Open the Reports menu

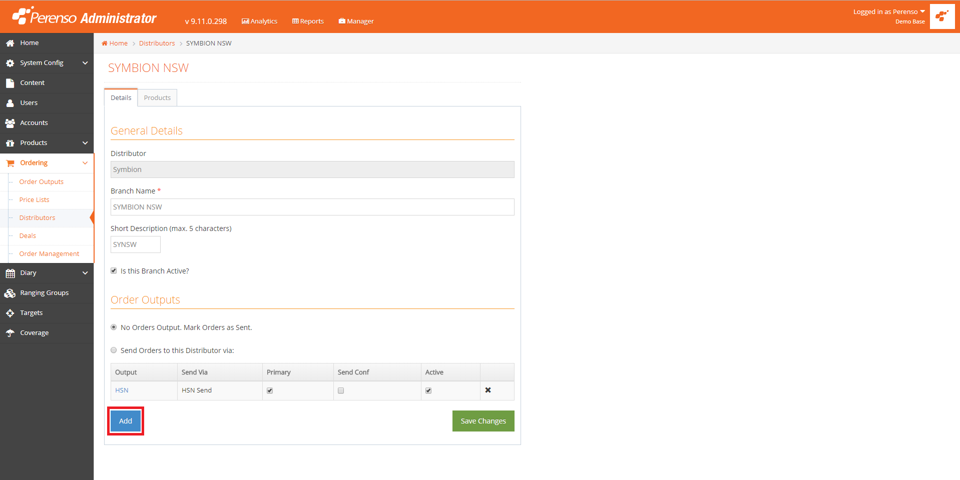click(x=308, y=21)
